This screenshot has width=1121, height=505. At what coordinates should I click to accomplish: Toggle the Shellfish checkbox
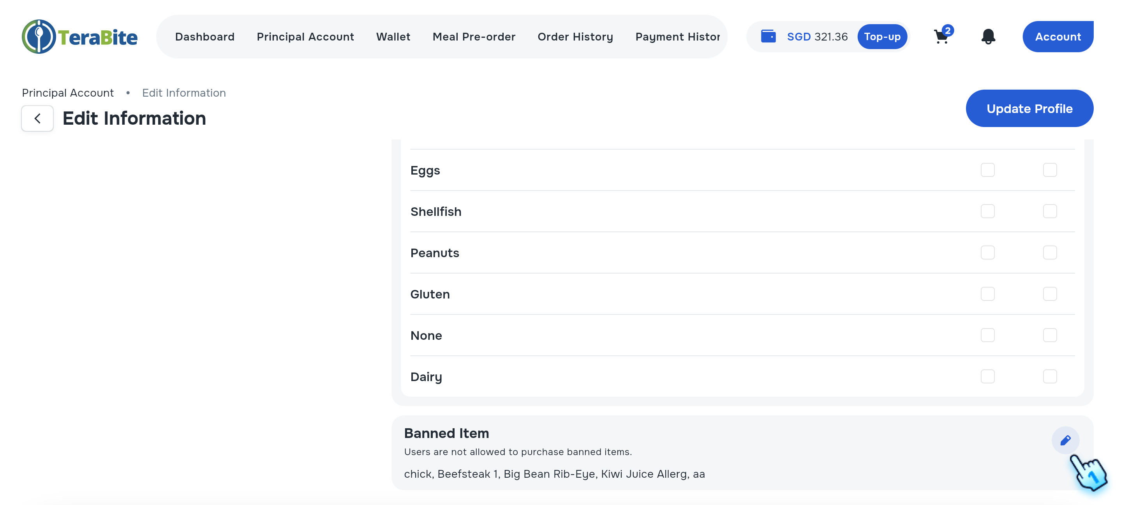coord(987,211)
